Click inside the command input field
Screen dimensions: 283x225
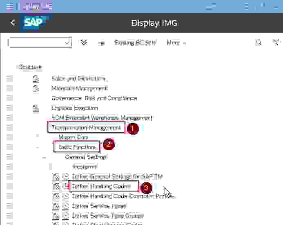point(36,42)
